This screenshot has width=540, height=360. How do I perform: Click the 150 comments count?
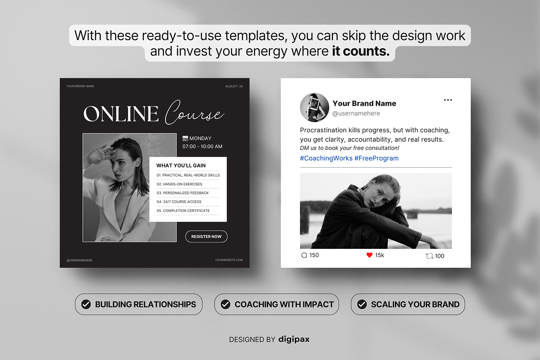click(x=314, y=255)
